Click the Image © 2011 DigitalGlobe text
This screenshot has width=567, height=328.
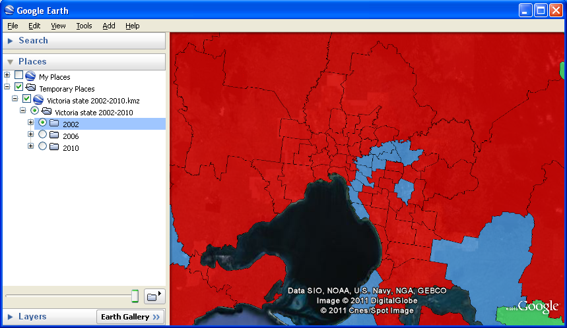point(367,300)
